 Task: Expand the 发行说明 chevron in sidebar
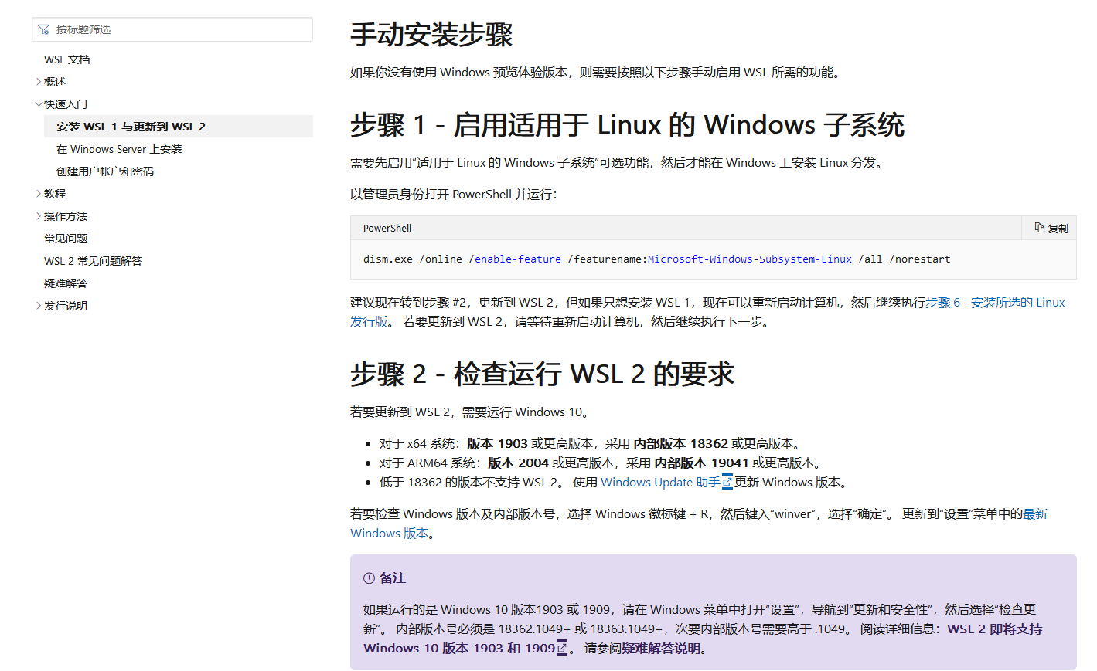[x=39, y=306]
